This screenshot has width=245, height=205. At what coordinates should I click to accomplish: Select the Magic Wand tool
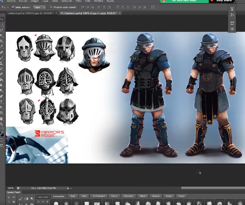click(x=2, y=36)
